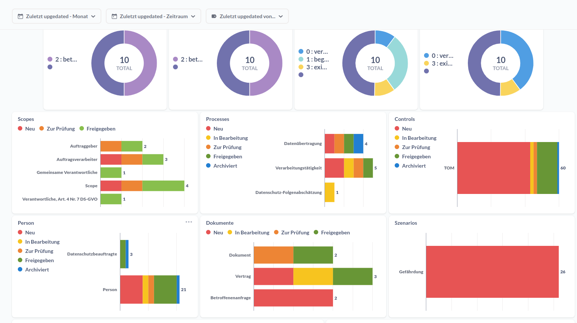Open the Scopes card title
Image resolution: width=577 pixels, height=323 pixels.
click(x=26, y=119)
